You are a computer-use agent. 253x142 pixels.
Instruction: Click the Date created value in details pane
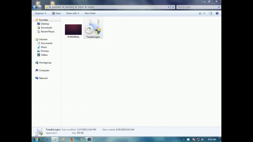pyautogui.click(x=125, y=130)
